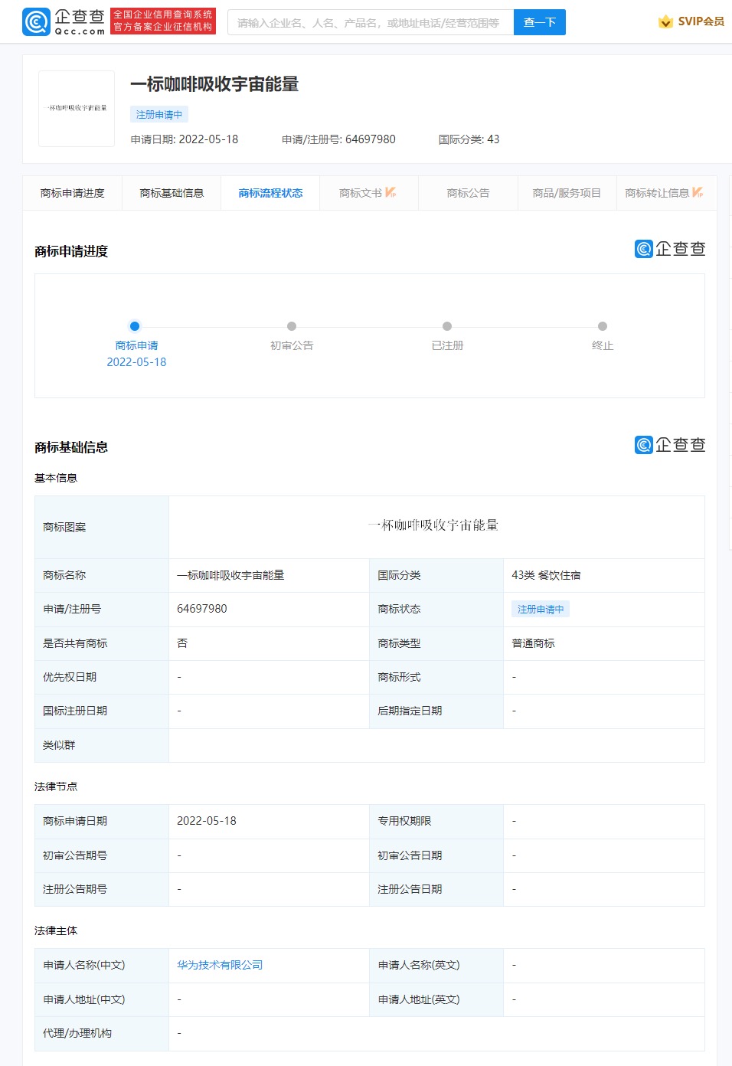Click 注册申请中 status tag in table
The width and height of the screenshot is (732, 1066).
541,610
